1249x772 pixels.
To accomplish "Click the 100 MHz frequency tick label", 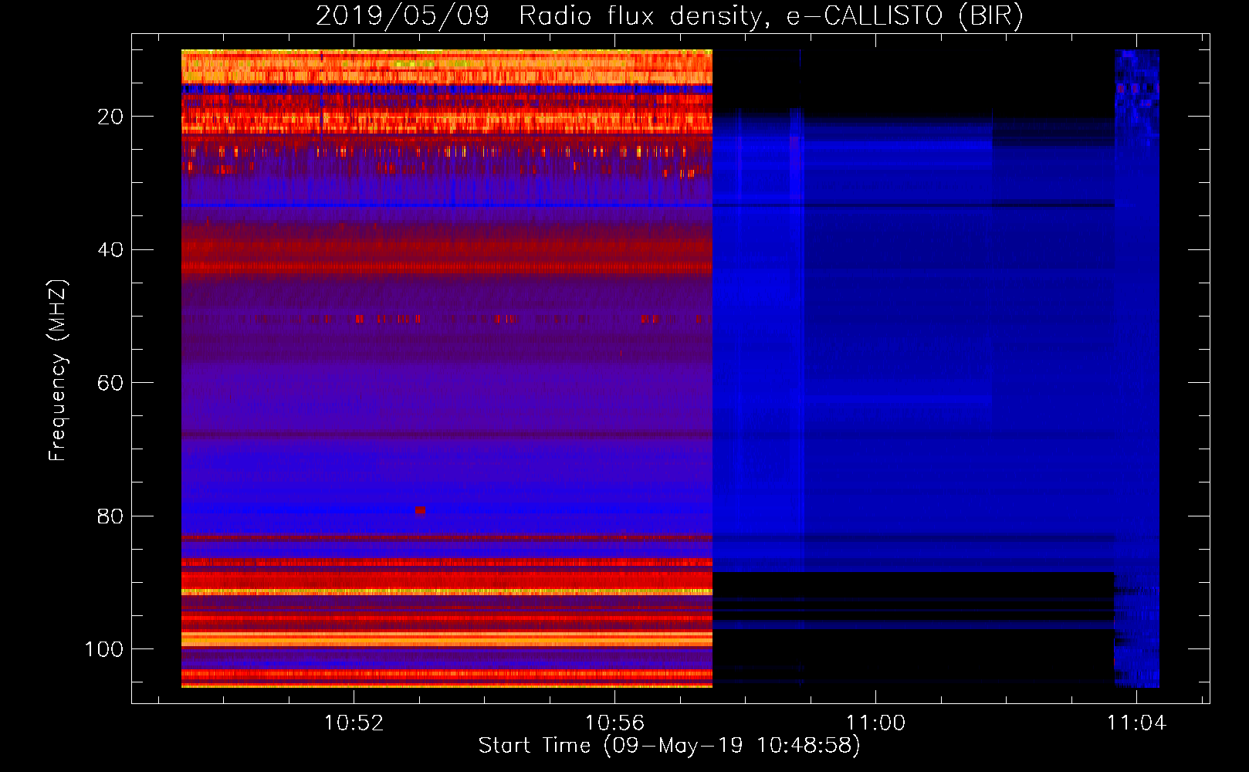I will pyautogui.click(x=104, y=649).
